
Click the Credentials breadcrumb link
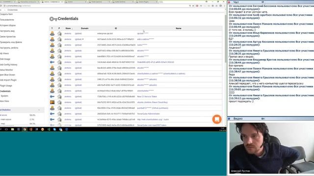coord(12,10)
